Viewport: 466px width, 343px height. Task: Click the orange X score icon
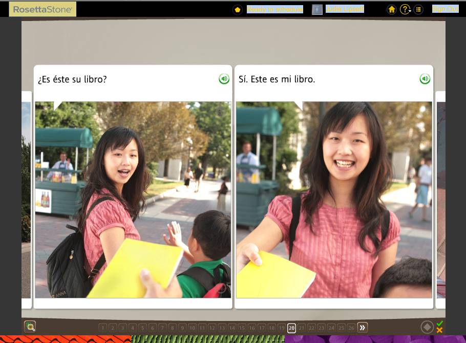(x=440, y=330)
